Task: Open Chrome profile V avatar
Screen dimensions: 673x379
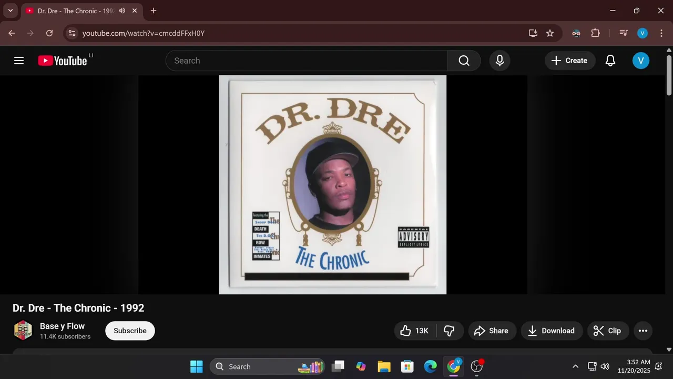Action: (643, 33)
